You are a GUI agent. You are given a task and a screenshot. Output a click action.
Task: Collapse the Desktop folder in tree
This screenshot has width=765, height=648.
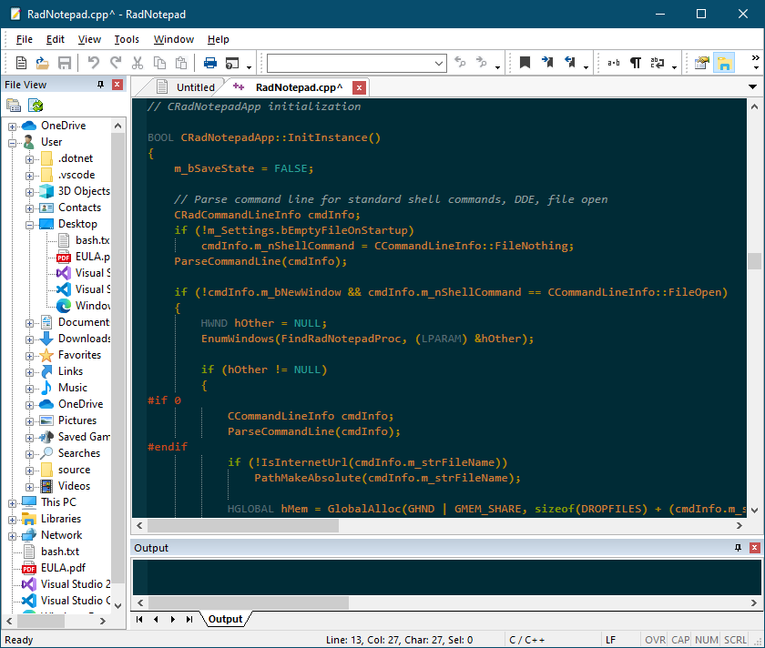[30, 225]
